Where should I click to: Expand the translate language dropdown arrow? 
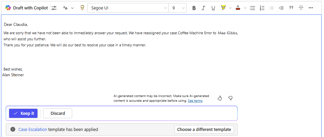coord(72,8)
